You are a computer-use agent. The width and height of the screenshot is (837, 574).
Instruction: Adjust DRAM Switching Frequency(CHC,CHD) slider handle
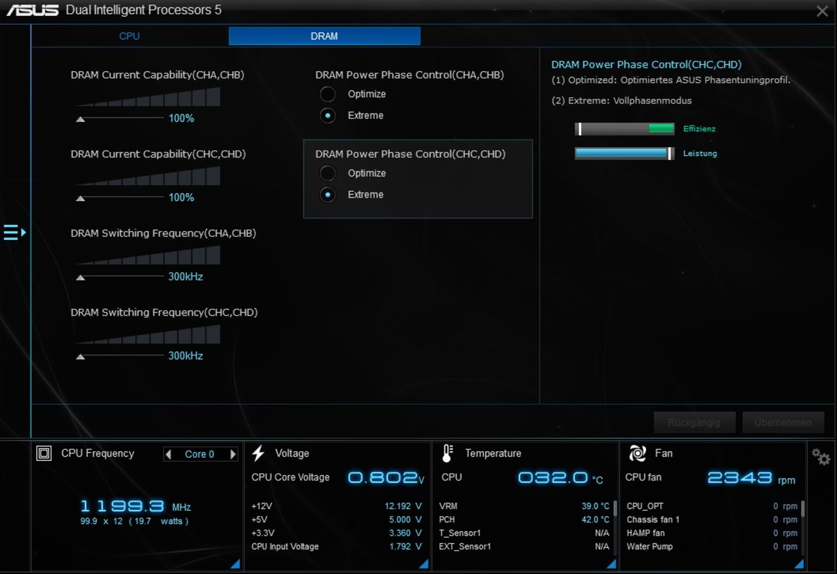80,357
